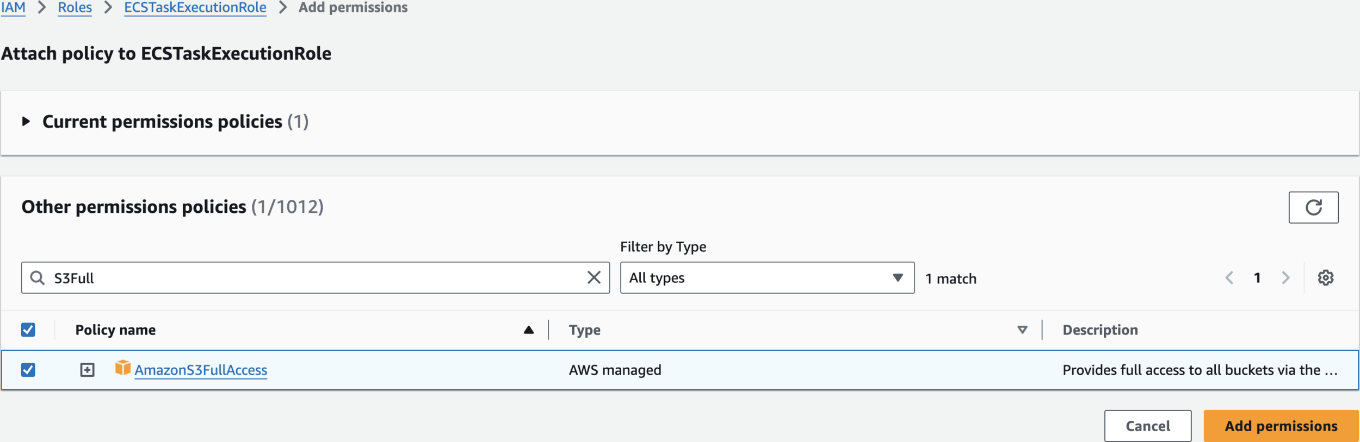Expand Current permissions policies section
Image resolution: width=1360 pixels, height=442 pixels.
pos(26,122)
